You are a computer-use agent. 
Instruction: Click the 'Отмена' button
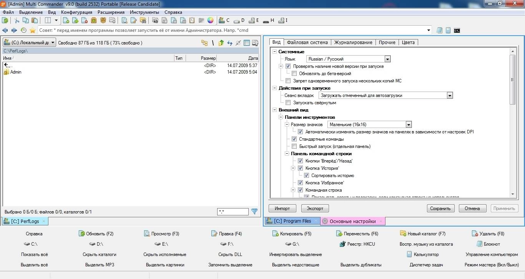pyautogui.click(x=472, y=208)
